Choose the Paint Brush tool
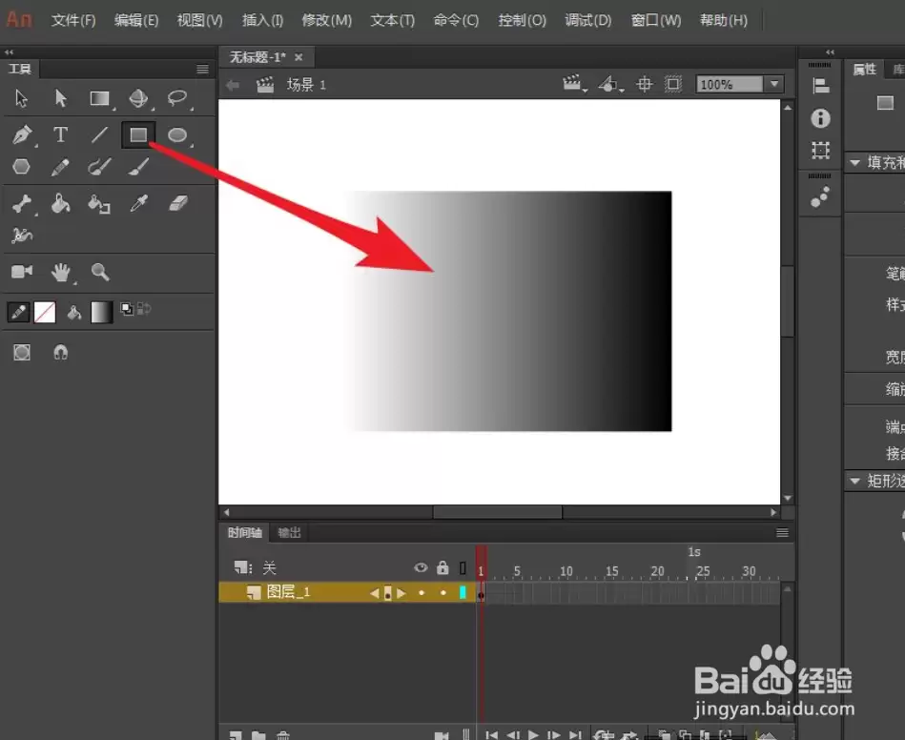This screenshot has height=740, width=905. click(x=99, y=168)
